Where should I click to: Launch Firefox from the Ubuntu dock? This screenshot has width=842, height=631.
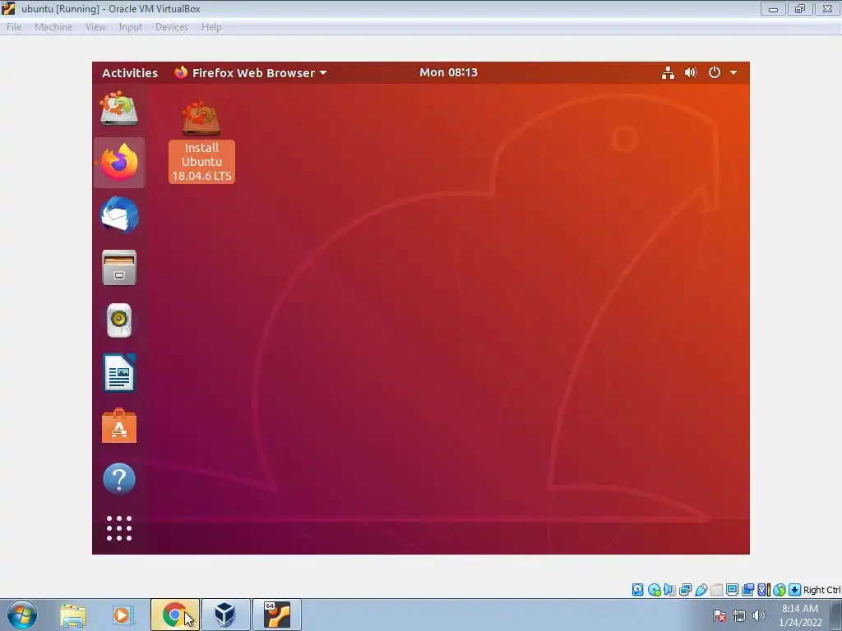click(119, 163)
